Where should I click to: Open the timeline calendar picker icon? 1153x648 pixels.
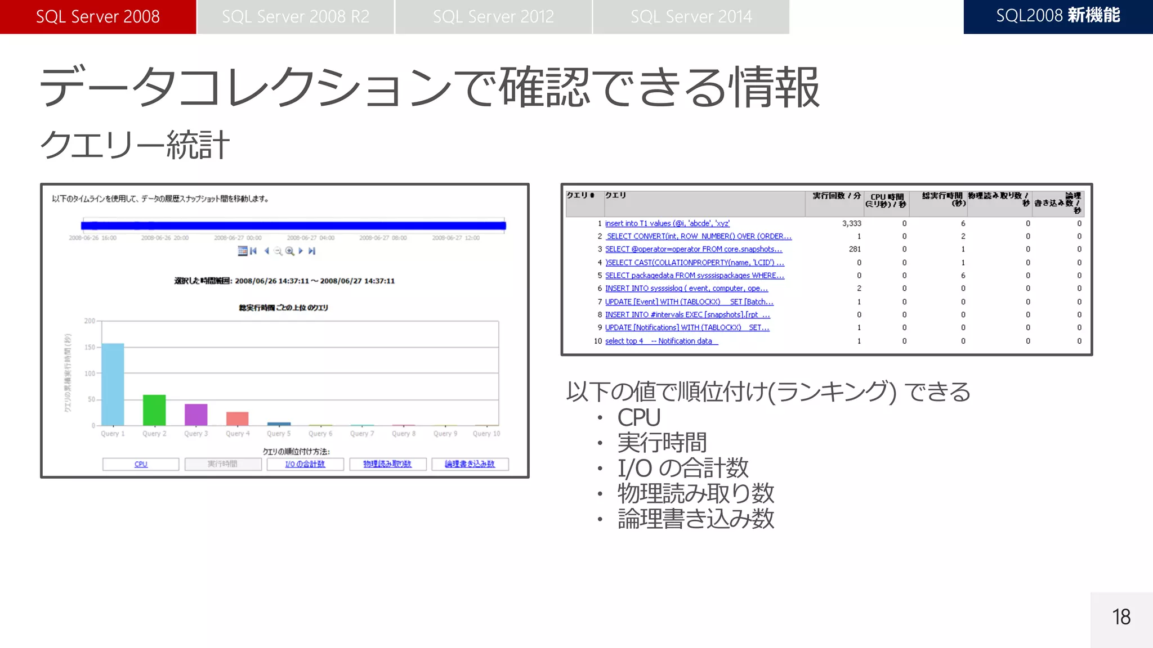tap(242, 251)
